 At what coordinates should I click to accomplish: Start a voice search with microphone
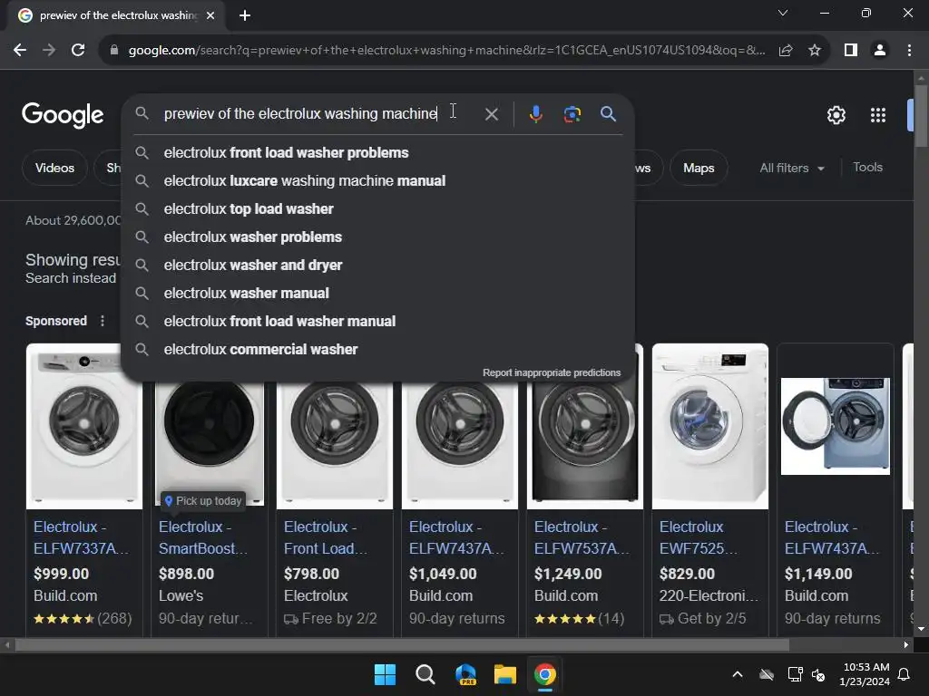click(x=535, y=113)
